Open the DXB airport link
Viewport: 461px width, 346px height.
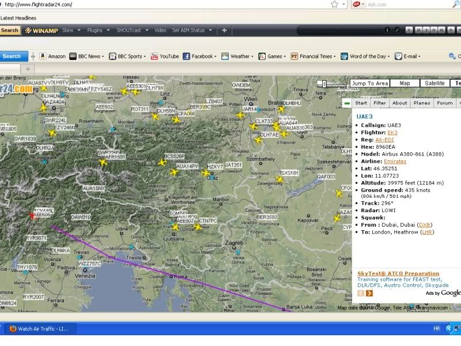pyautogui.click(x=425, y=225)
